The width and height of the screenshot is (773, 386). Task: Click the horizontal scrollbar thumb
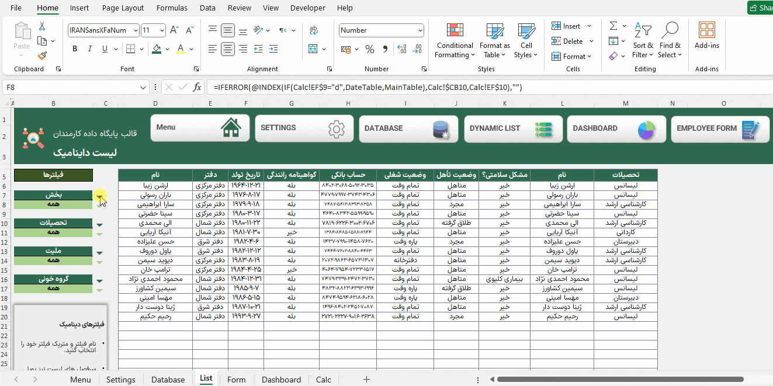(x=621, y=380)
